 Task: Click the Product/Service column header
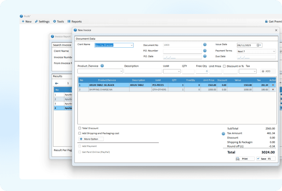(107, 80)
